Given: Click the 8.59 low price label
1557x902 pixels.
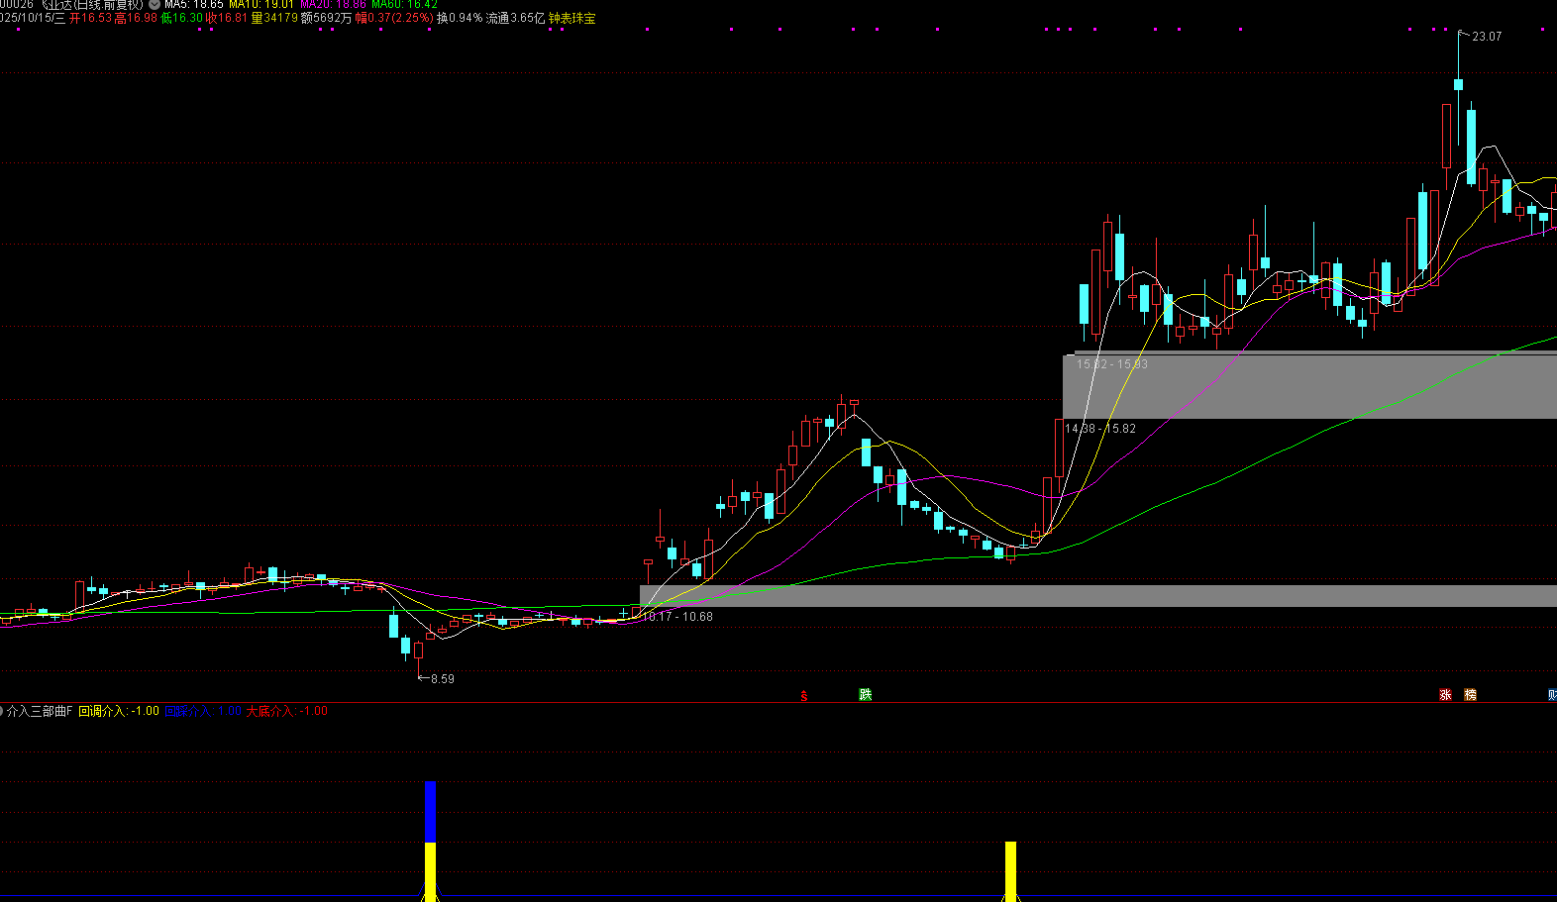Looking at the screenshot, I should (443, 679).
